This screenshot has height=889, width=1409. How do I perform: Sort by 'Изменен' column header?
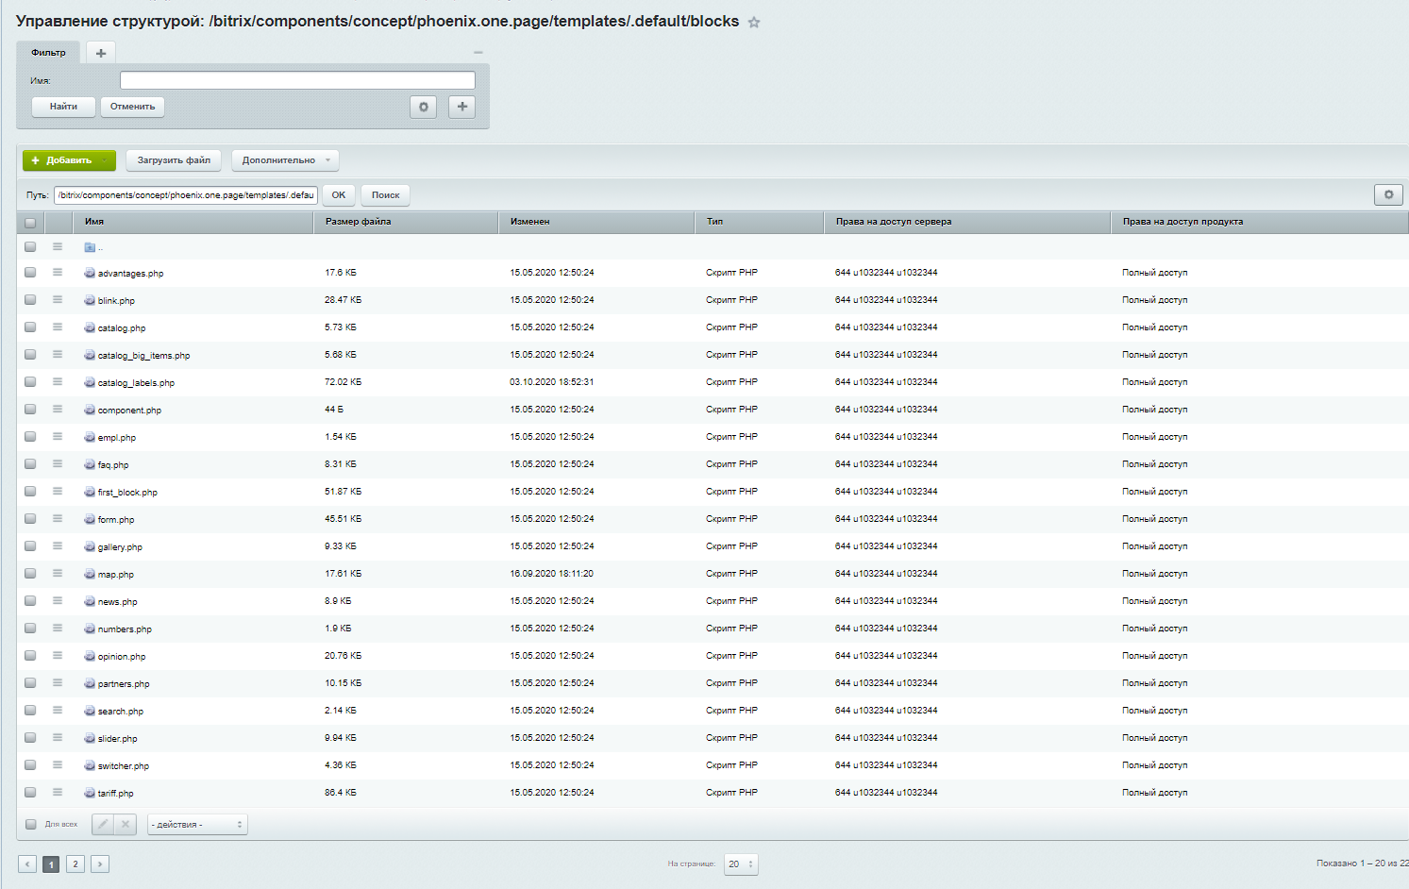click(x=596, y=222)
